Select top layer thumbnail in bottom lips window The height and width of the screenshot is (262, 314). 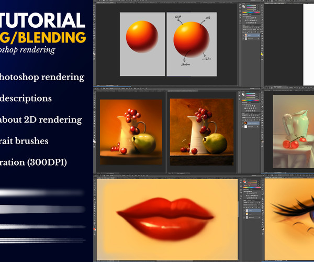(247, 211)
